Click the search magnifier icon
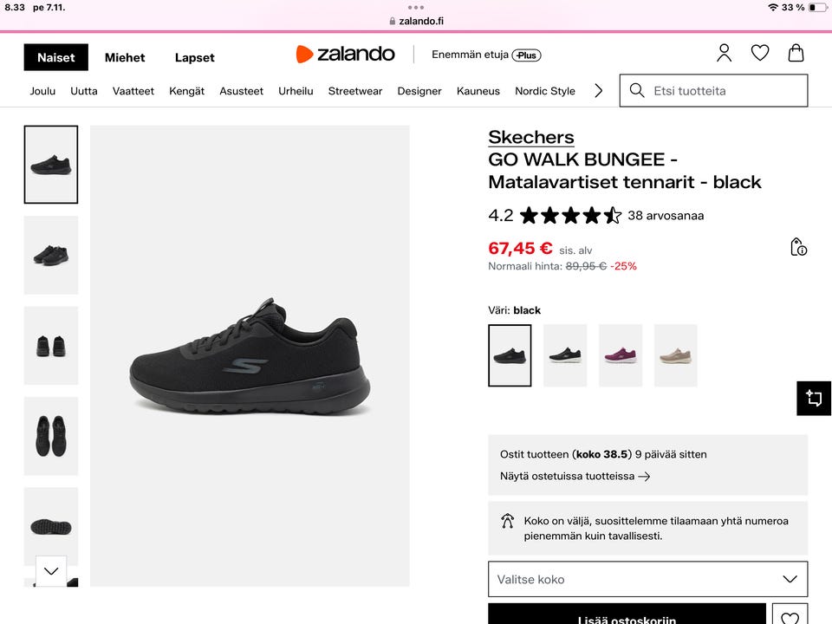 637,91
